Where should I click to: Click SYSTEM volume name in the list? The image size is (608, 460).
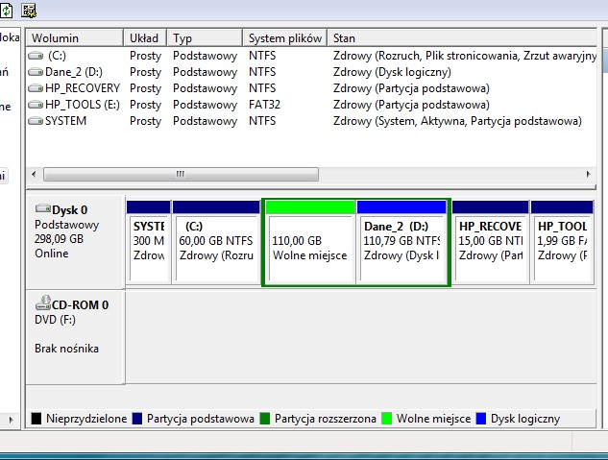click(65, 121)
